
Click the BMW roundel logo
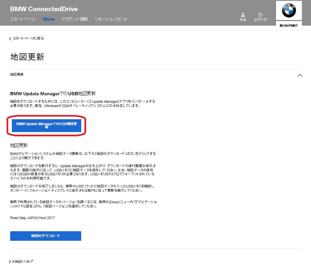(x=289, y=10)
